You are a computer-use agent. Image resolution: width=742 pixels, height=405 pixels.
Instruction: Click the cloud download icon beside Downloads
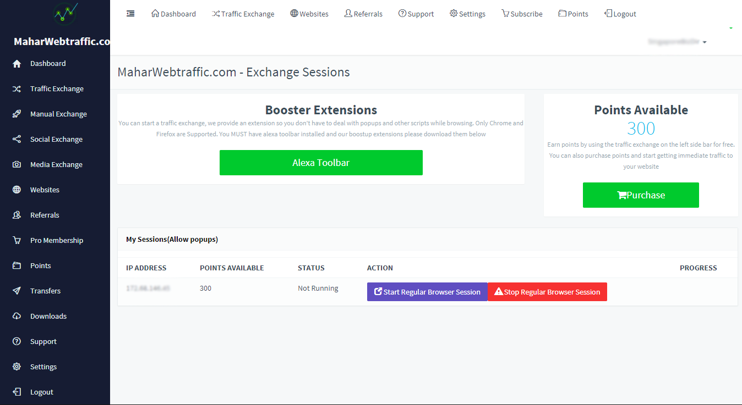tap(17, 317)
